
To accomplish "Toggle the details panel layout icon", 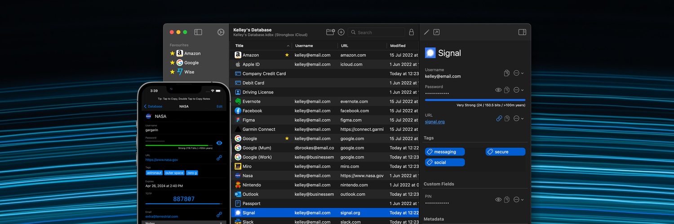I will coord(522,32).
